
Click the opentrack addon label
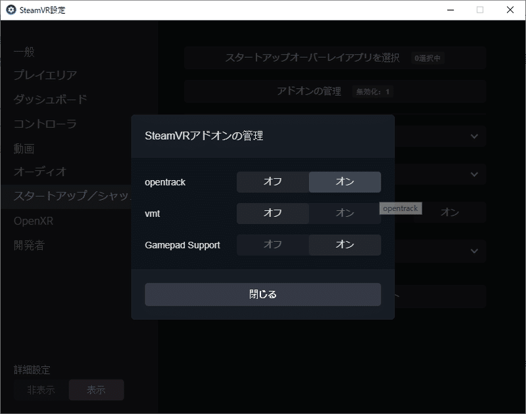pos(165,183)
